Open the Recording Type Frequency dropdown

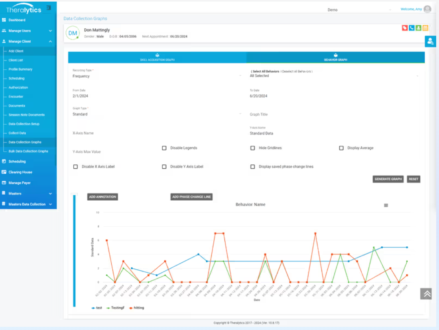click(x=157, y=76)
